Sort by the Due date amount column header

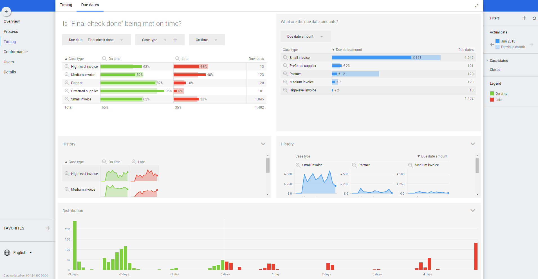[x=349, y=50]
